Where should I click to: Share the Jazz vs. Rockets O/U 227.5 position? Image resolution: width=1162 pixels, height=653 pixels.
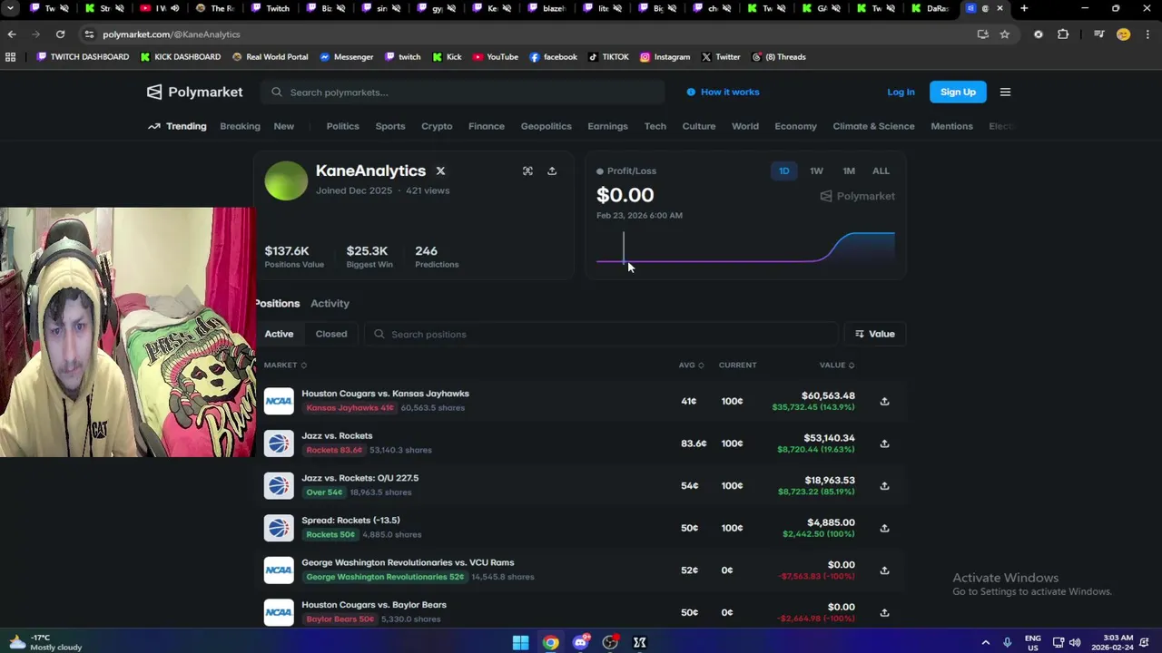[884, 485]
